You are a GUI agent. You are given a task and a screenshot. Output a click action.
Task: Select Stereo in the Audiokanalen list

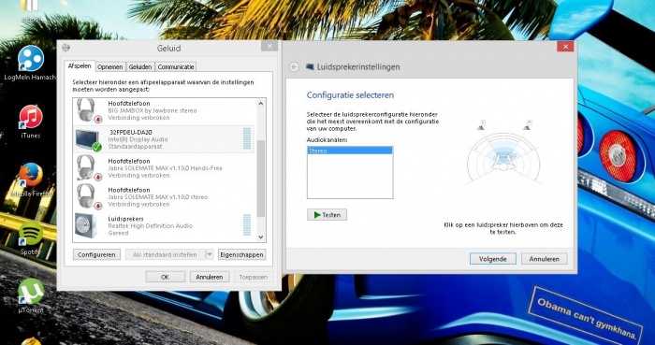point(350,151)
